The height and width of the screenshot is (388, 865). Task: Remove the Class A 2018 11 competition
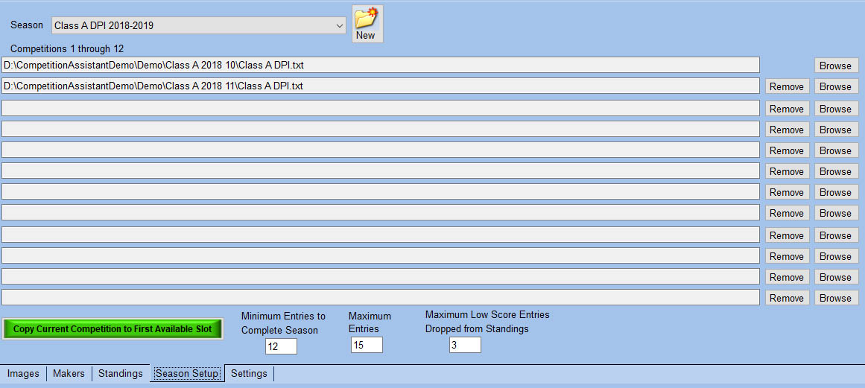point(787,86)
